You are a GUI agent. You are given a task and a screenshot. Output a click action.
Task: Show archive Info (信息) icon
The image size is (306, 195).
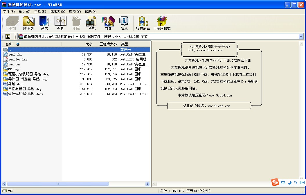[124, 23]
